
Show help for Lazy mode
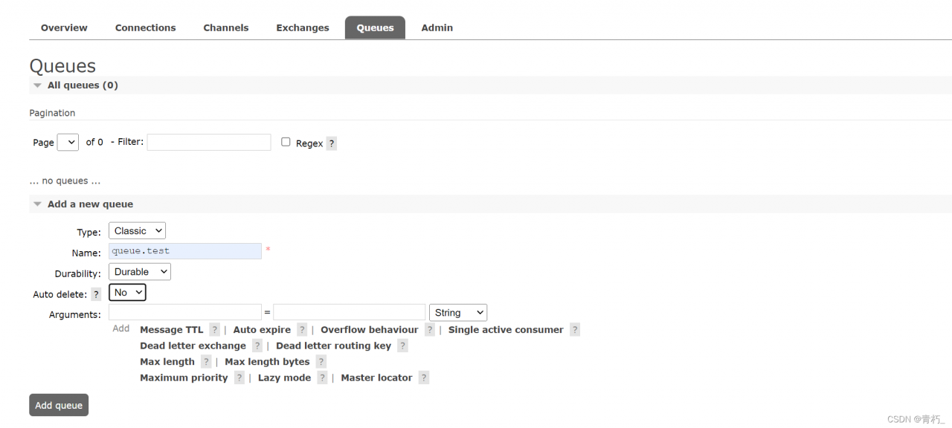[322, 377]
